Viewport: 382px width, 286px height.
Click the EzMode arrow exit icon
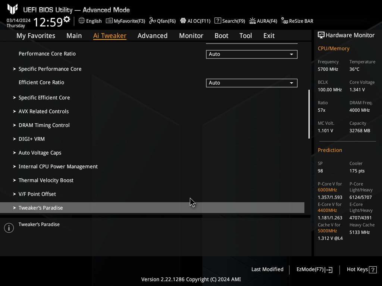click(x=328, y=270)
